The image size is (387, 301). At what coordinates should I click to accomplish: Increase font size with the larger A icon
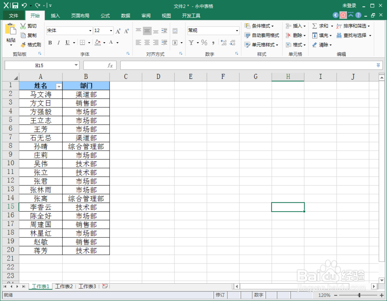[118, 31]
